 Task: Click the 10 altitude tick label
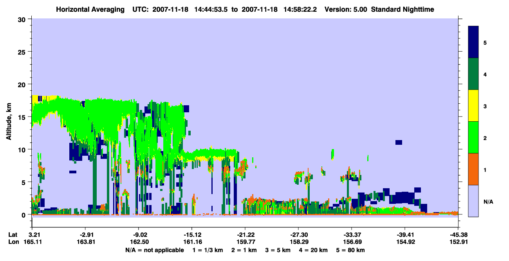pos(23,149)
